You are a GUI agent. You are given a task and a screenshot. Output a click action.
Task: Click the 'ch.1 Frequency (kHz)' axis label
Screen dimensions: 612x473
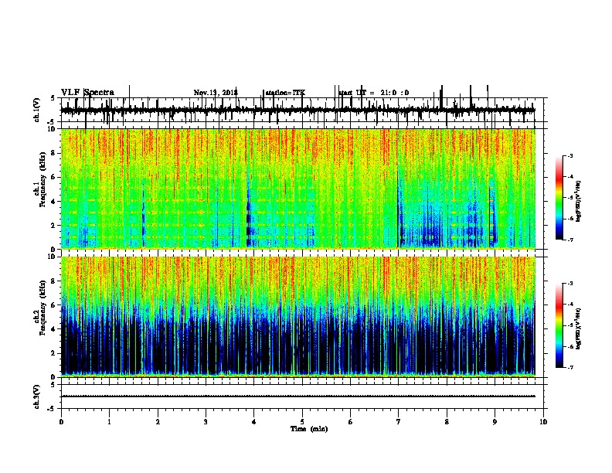(x=40, y=189)
